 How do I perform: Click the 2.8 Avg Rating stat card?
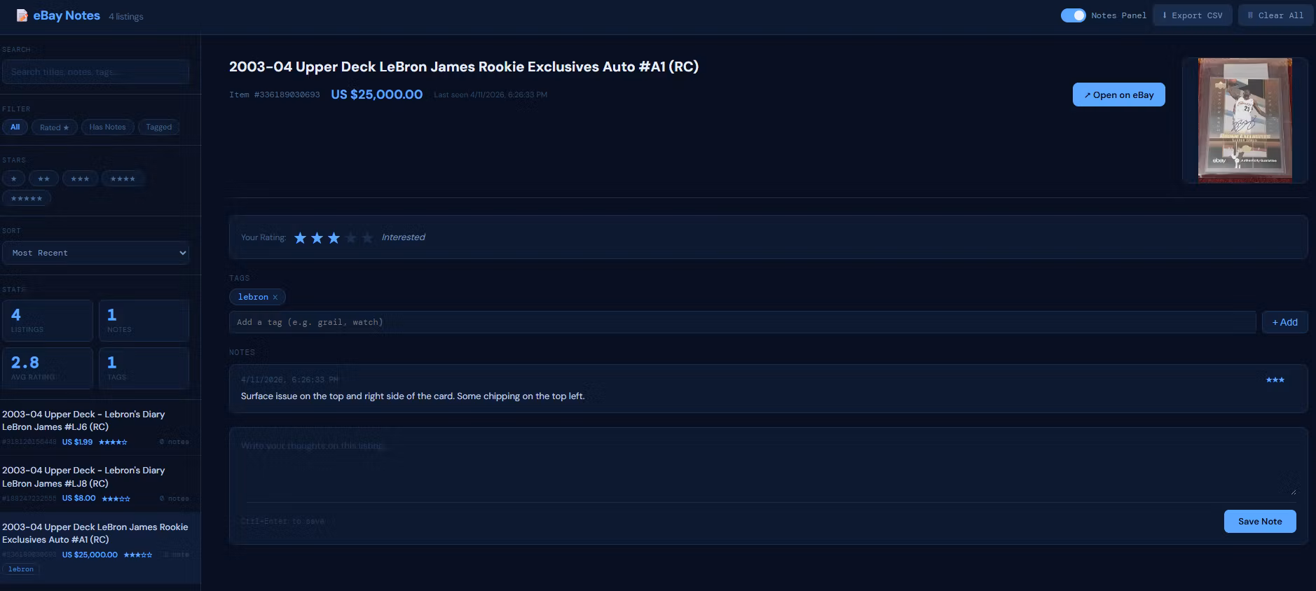(x=48, y=368)
